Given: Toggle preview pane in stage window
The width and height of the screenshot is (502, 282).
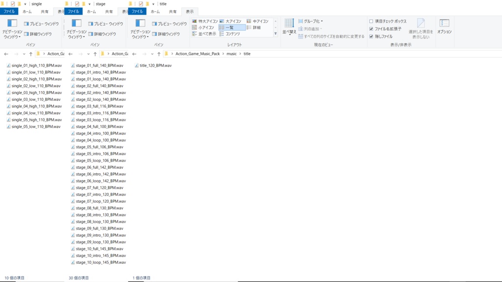Looking at the screenshot, I should click(106, 23).
